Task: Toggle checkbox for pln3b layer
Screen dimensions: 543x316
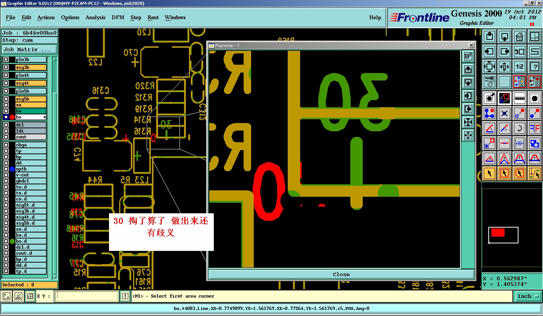Action: (6, 59)
